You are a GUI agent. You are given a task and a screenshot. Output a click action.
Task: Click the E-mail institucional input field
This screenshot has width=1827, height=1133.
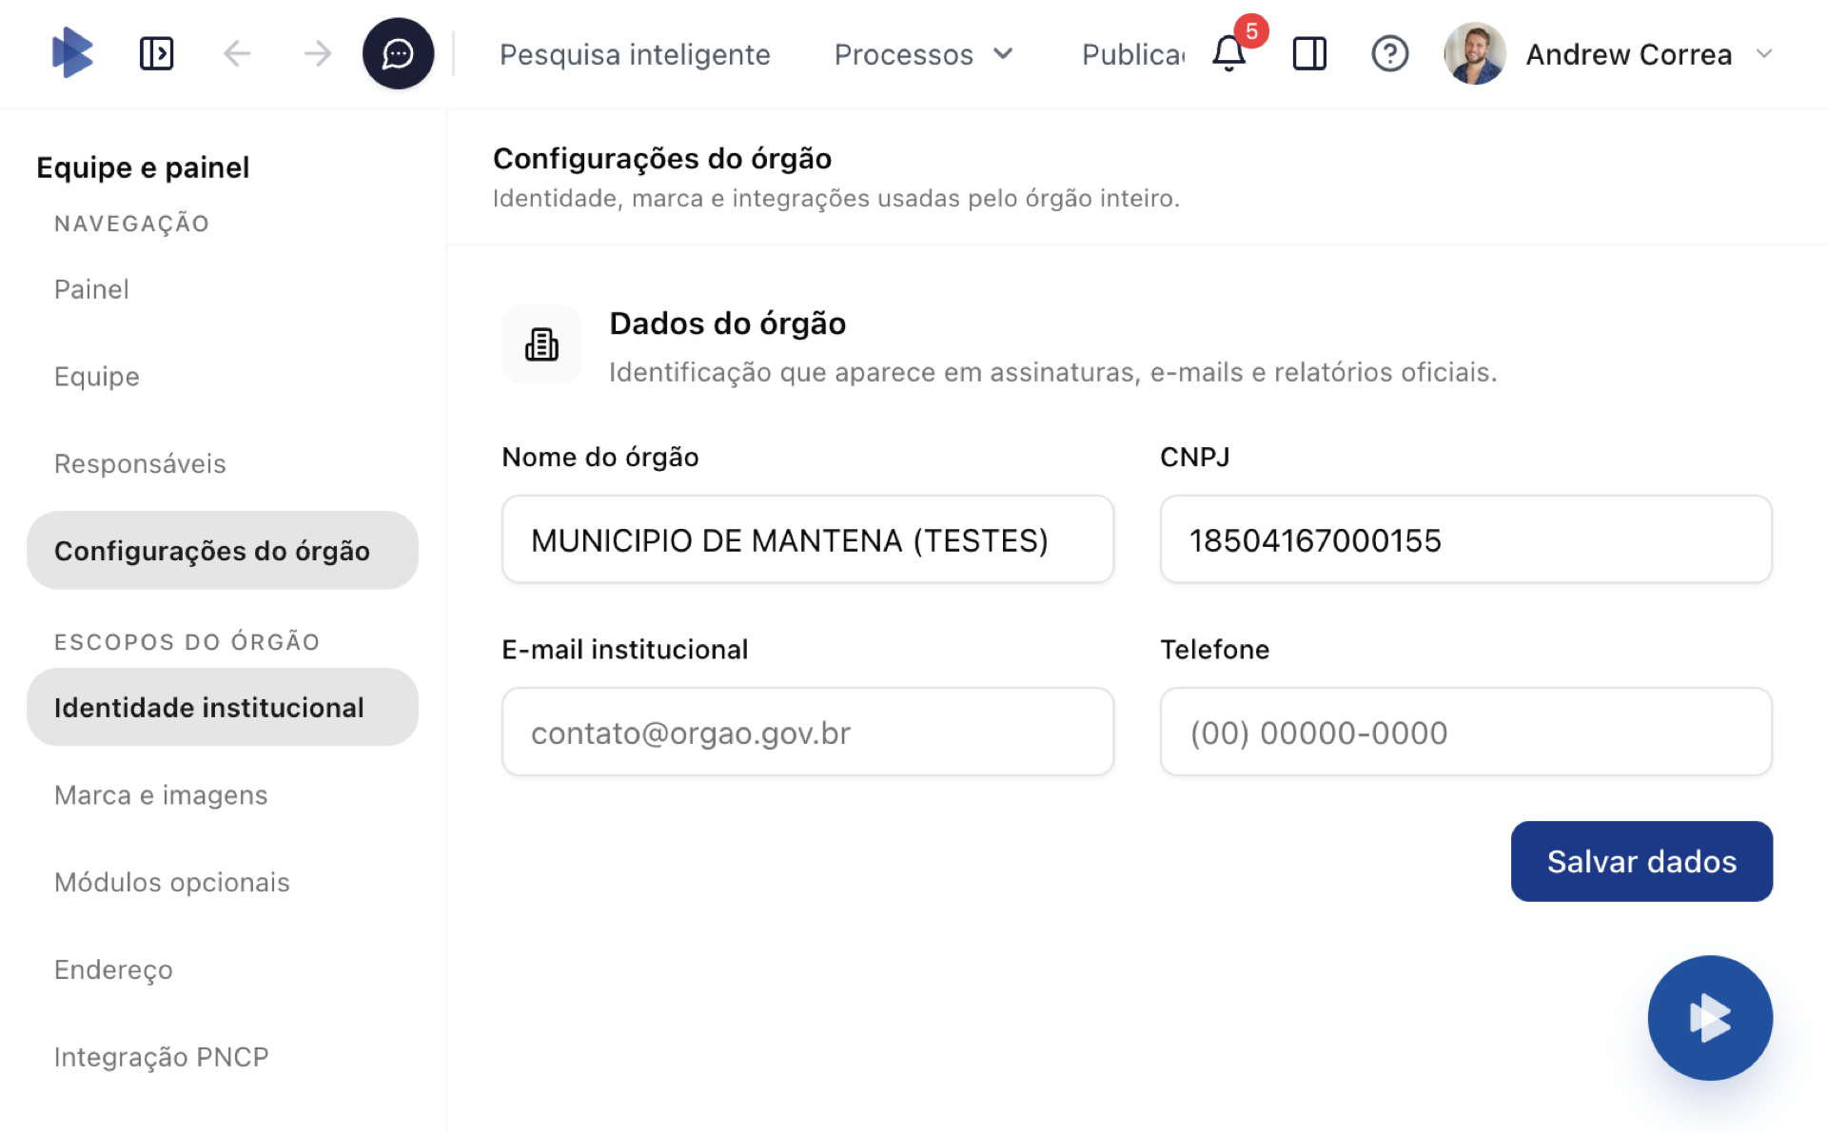807,732
